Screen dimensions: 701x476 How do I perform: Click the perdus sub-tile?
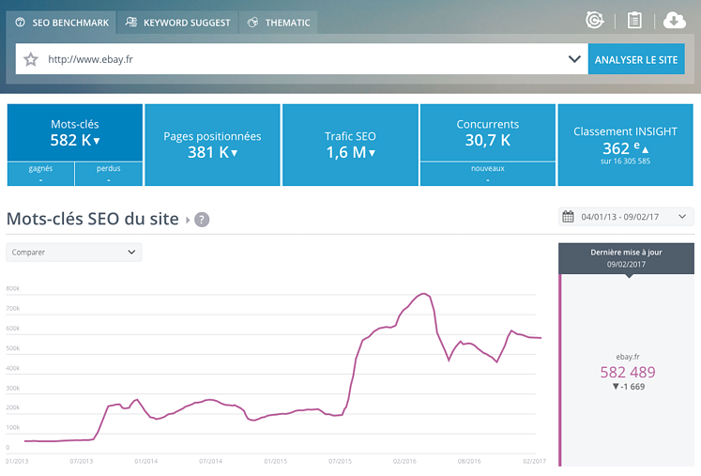tap(109, 174)
